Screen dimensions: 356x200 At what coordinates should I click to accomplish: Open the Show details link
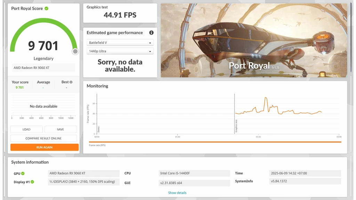tap(177, 193)
